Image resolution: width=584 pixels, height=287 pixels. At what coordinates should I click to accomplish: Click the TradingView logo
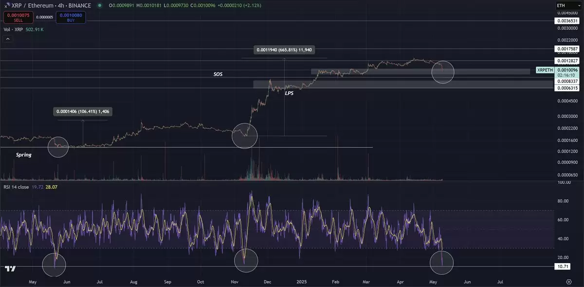point(10,269)
